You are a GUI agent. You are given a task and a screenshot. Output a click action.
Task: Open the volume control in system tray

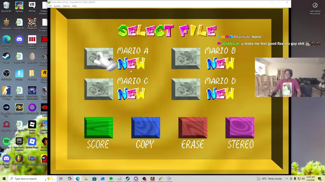pos(303,179)
